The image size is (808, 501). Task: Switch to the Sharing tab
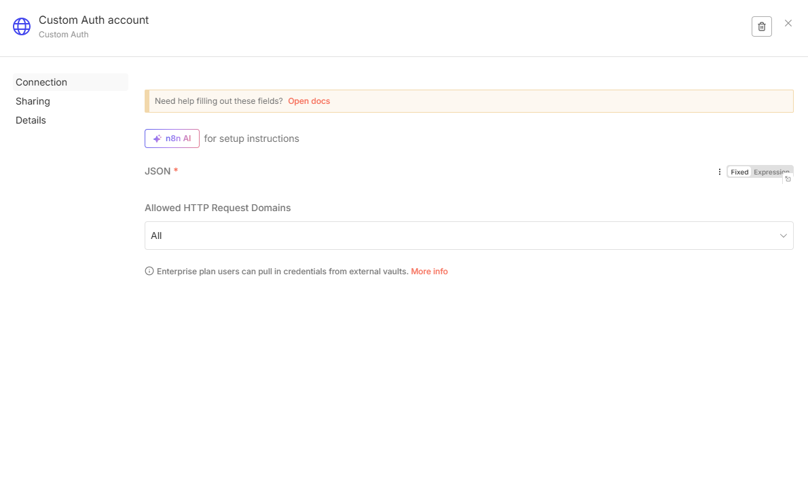(x=33, y=101)
